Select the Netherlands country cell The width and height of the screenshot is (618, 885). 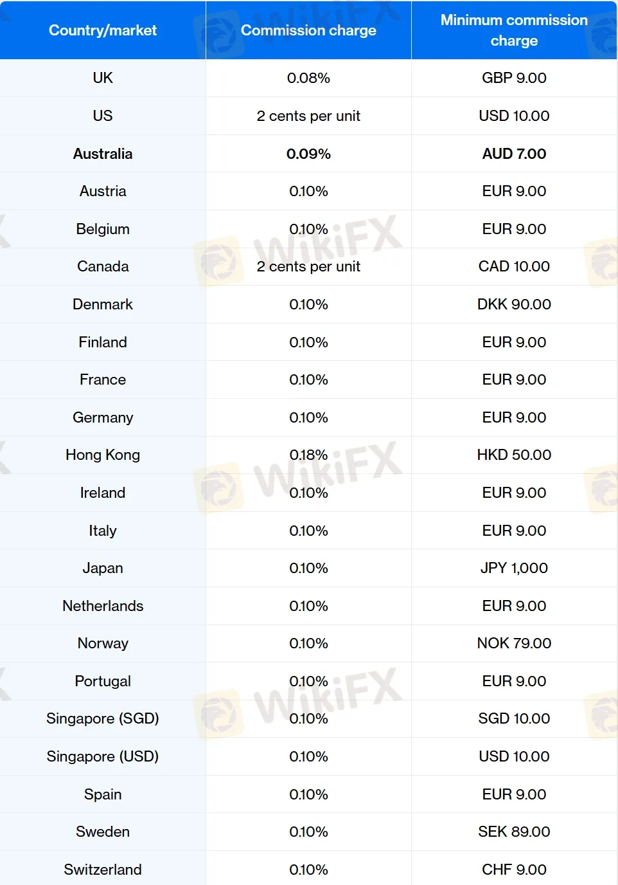coord(103,606)
